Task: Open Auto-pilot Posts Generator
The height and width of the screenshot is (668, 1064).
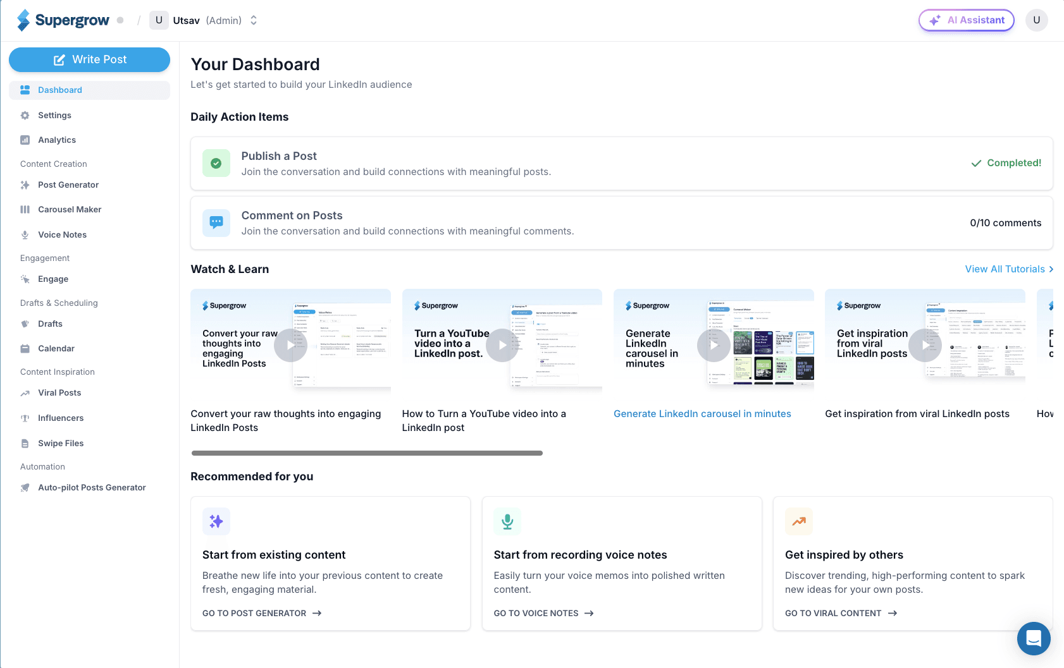Action: (x=89, y=488)
